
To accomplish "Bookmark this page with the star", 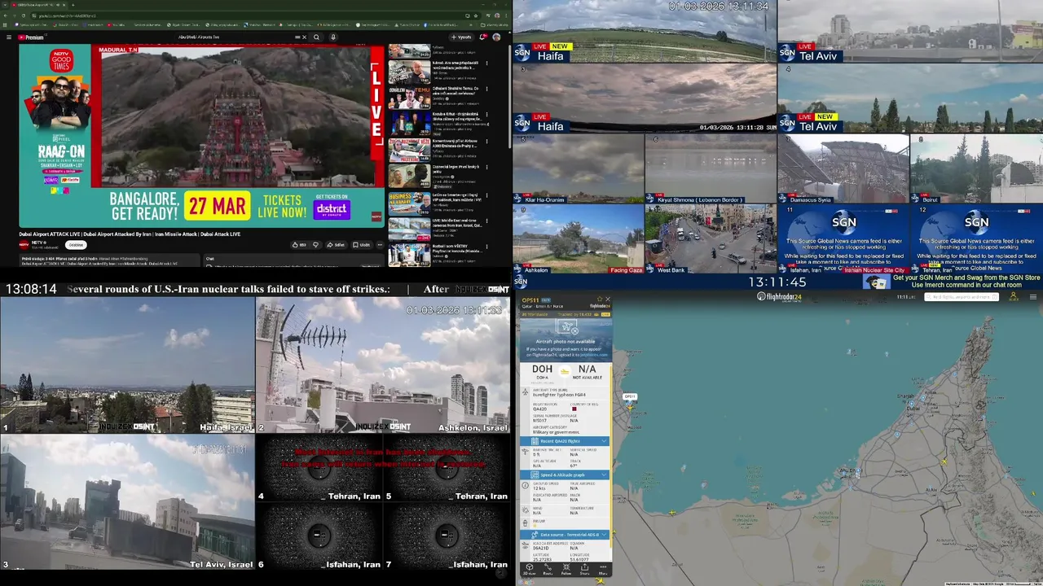I will click(x=476, y=15).
